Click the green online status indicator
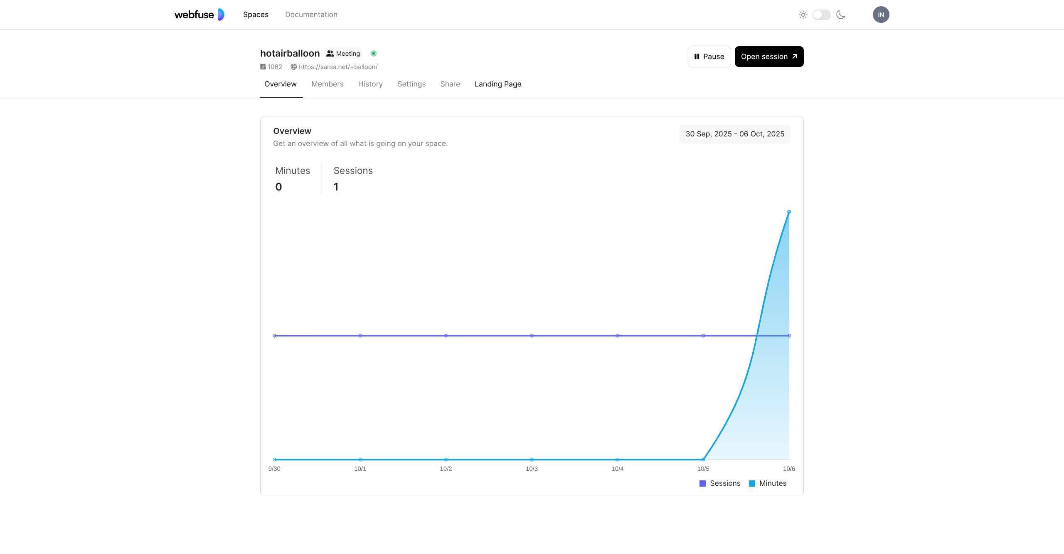The height and width of the screenshot is (554, 1064). pyautogui.click(x=374, y=53)
